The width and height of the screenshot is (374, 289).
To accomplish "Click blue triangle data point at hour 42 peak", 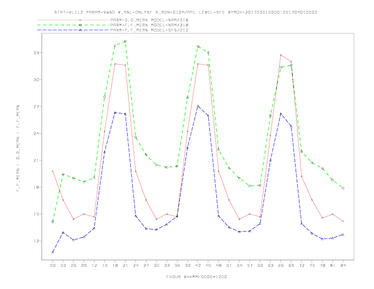I will pyautogui.click(x=198, y=106).
